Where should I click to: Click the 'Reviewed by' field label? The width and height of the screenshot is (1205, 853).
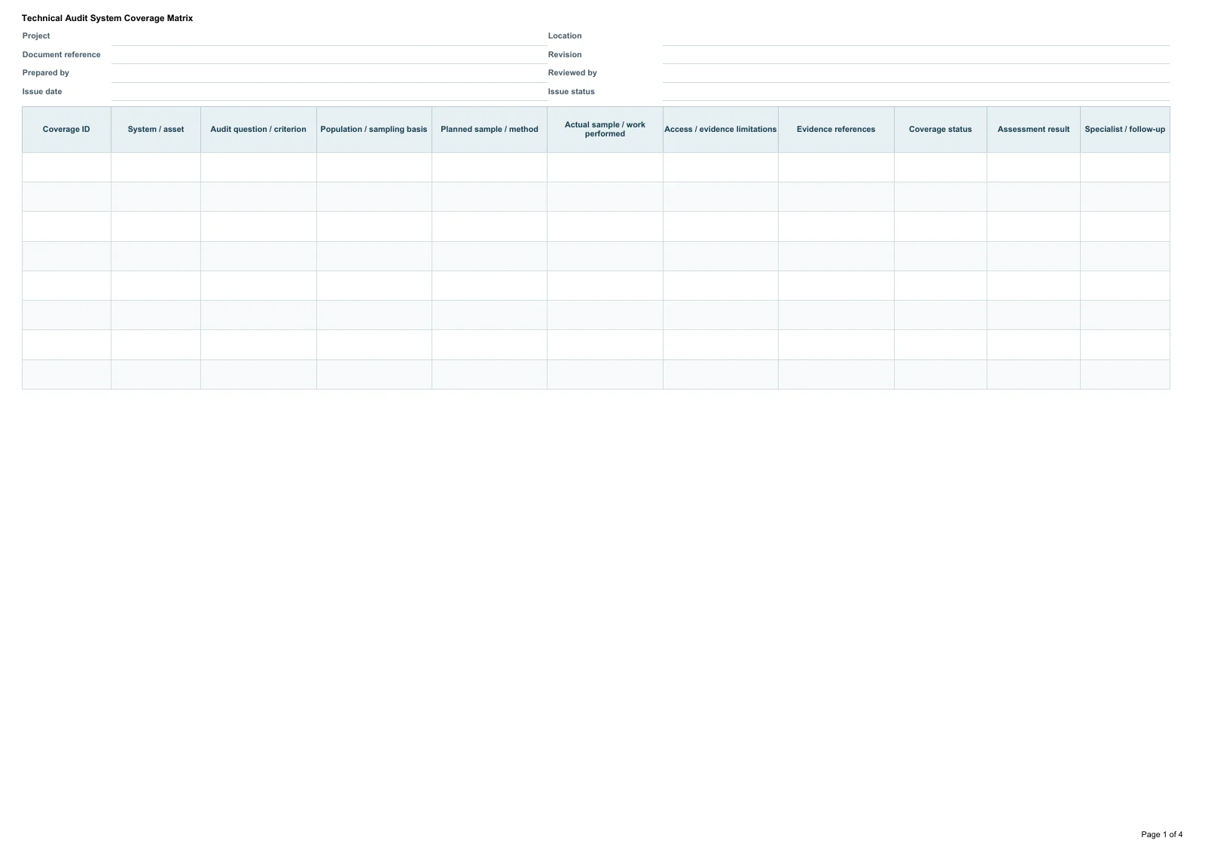tap(572, 73)
